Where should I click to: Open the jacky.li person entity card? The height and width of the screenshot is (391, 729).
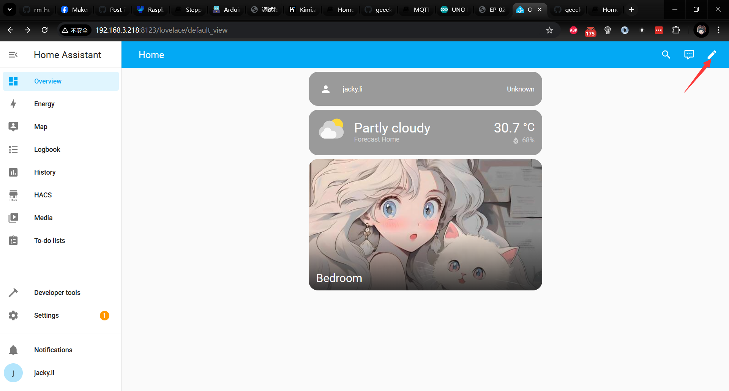point(425,89)
